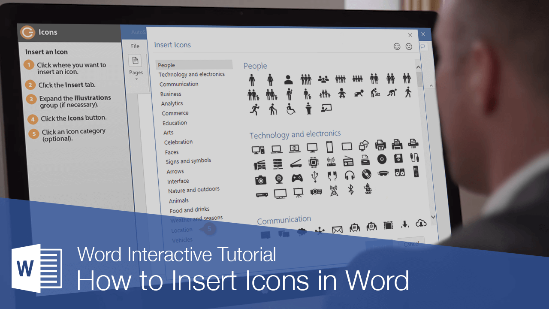
Task: Select the Business category
Action: 171,94
